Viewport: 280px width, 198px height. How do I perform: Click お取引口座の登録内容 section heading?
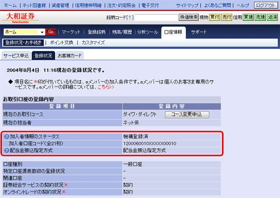[x=29, y=99]
